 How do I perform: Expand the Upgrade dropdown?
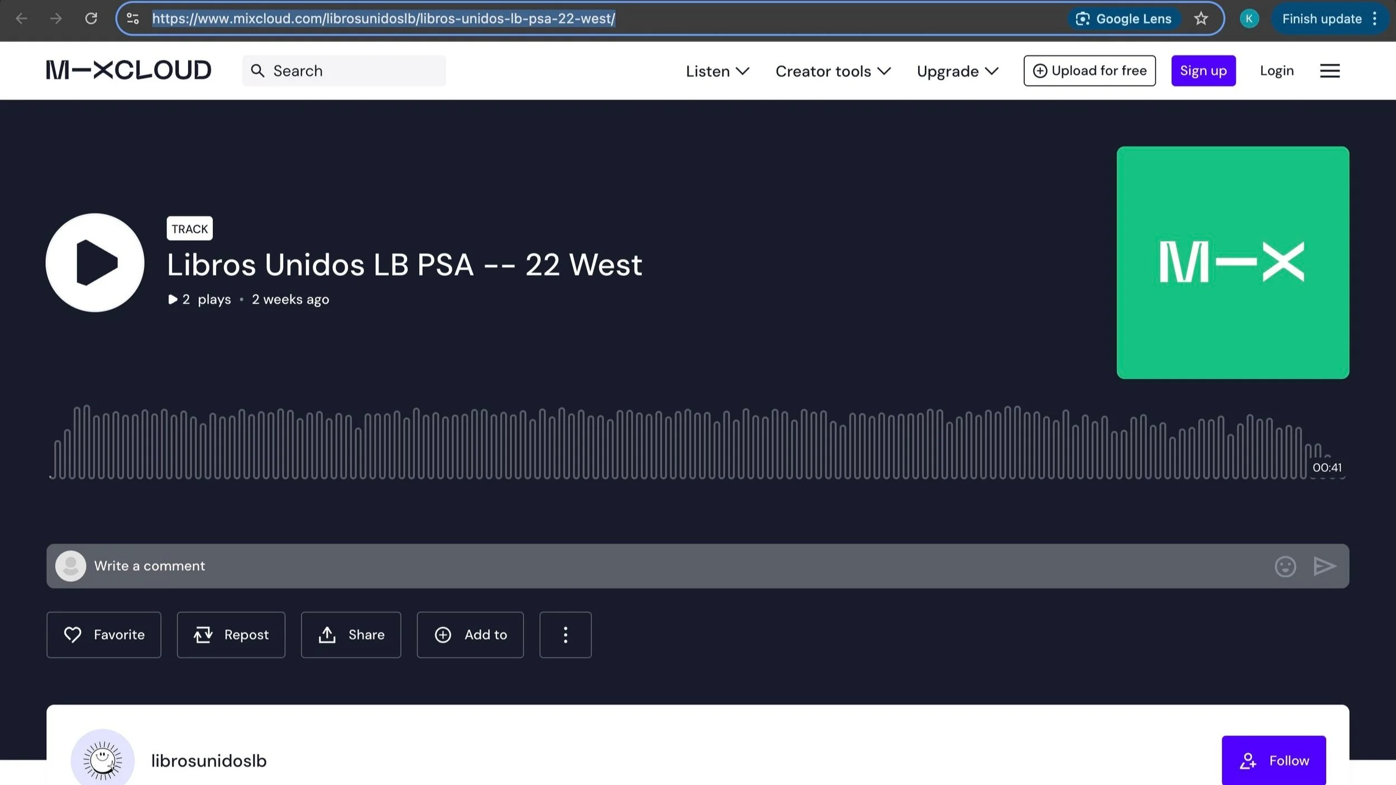point(957,71)
